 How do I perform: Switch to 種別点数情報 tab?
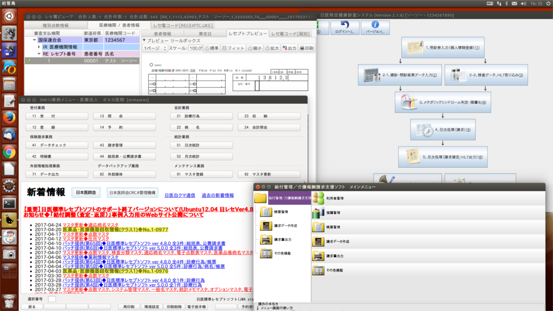56,25
